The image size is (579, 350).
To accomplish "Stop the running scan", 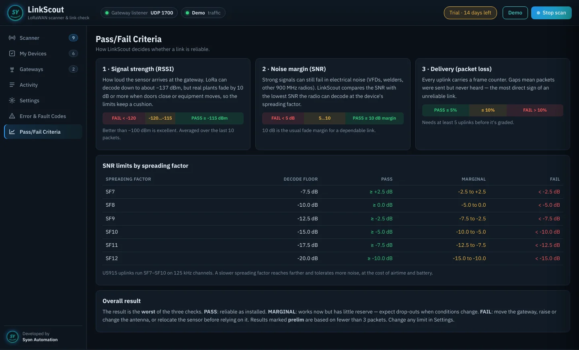I will (x=551, y=13).
